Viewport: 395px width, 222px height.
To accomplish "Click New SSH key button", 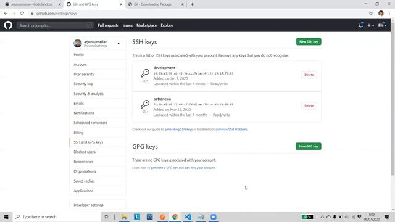I will pyautogui.click(x=309, y=42).
